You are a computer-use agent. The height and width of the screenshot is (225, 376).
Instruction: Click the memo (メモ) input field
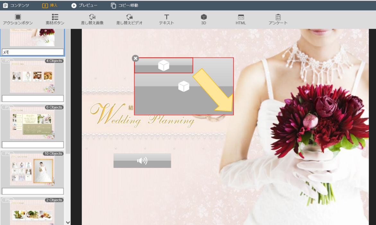[33, 52]
